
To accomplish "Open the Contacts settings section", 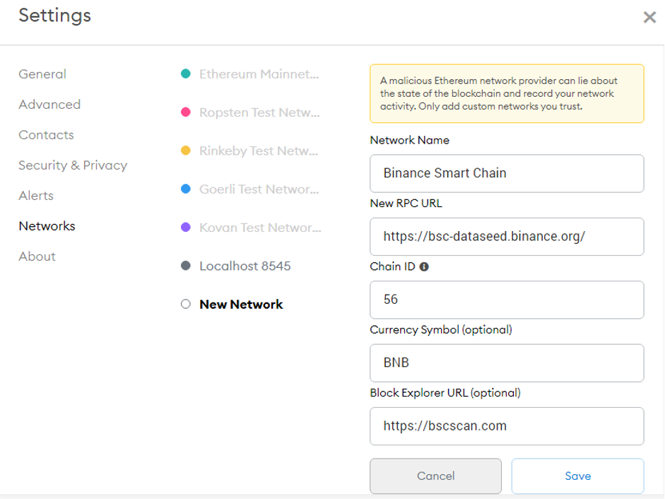I will point(46,134).
